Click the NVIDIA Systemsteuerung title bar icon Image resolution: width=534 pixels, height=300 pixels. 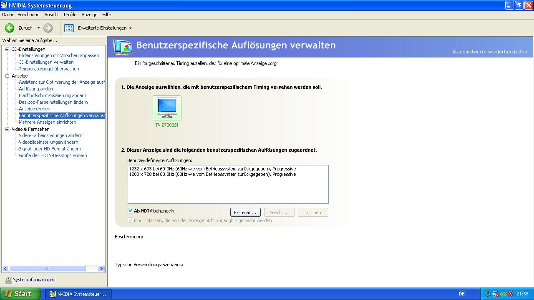pos(4,5)
